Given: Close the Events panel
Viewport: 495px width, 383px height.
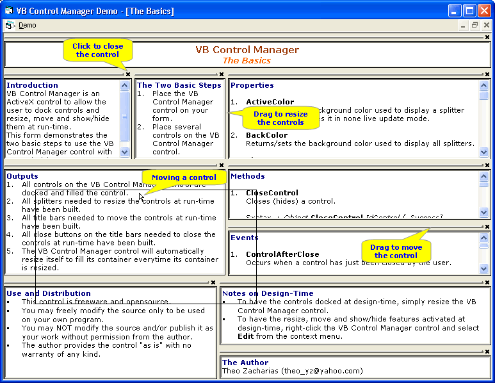Looking at the screenshot, I should pos(487,227).
